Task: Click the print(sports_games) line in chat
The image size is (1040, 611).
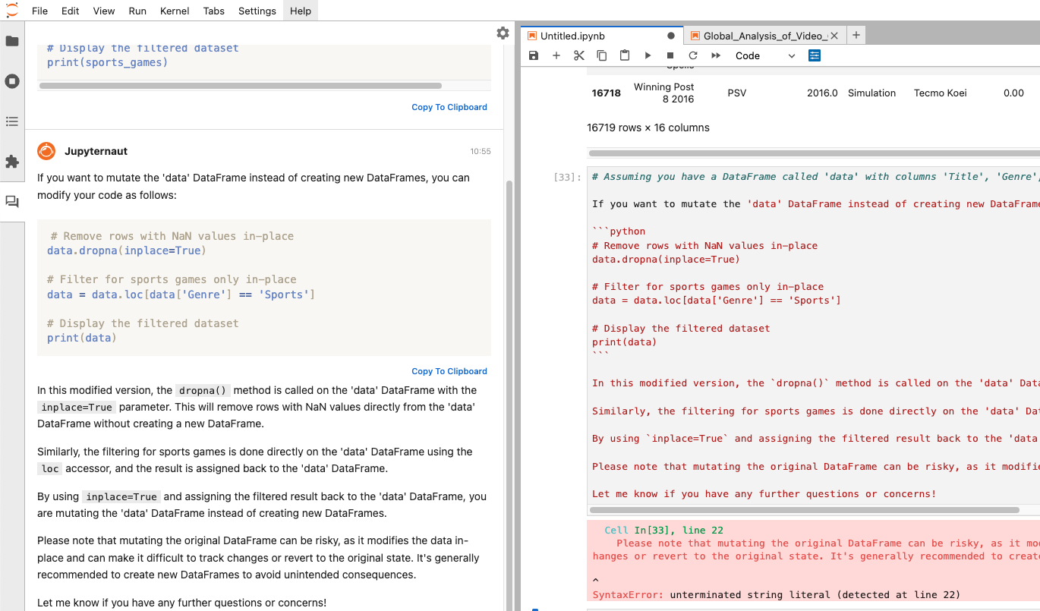Action: point(107,62)
